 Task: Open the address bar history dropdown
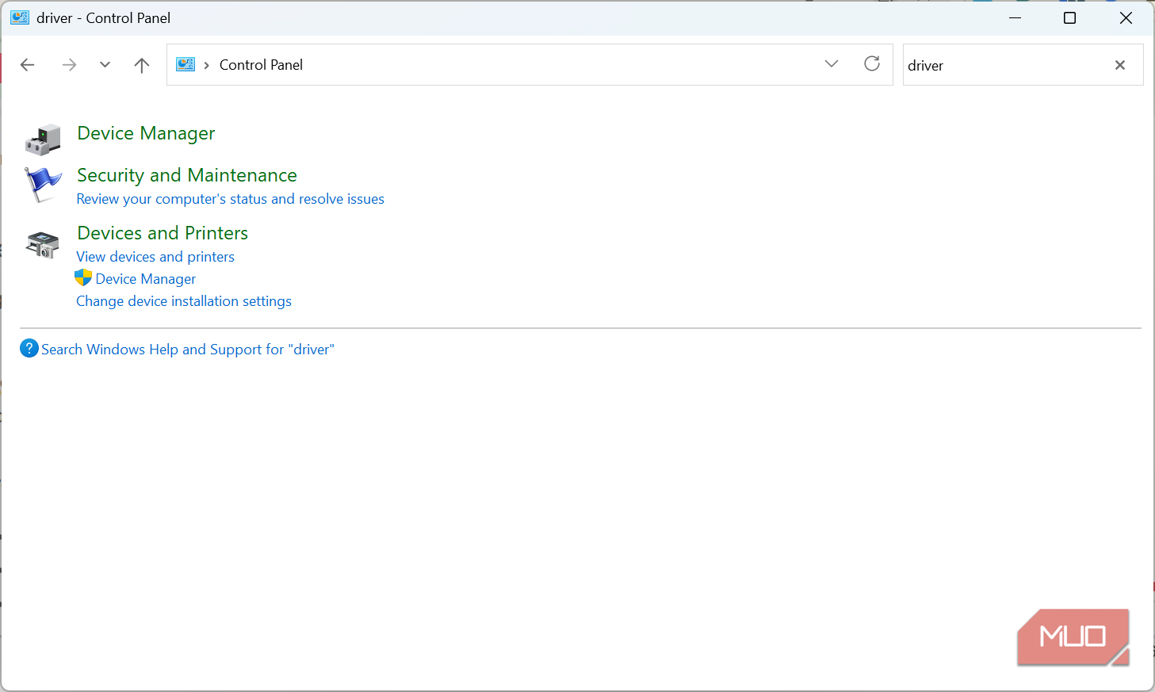(x=832, y=64)
